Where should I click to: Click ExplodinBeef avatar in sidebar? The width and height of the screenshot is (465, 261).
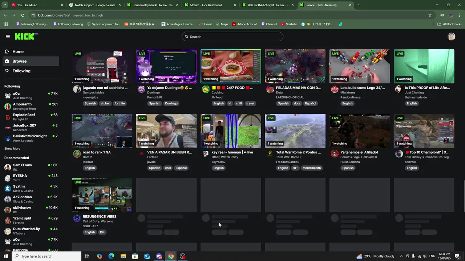tap(8, 117)
